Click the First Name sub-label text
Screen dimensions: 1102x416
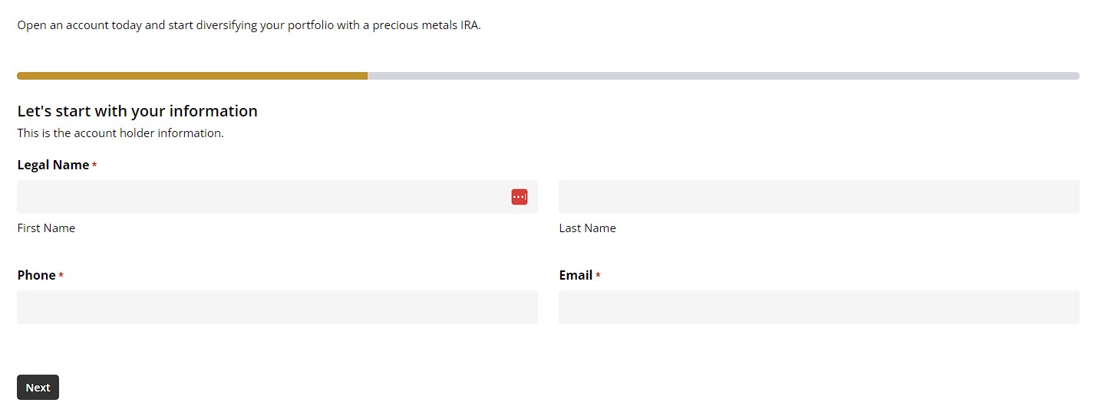(x=46, y=228)
